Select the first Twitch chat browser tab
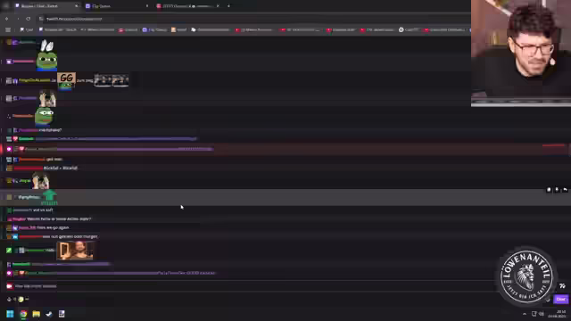Viewport: 571px width, 321px height. (x=46, y=6)
